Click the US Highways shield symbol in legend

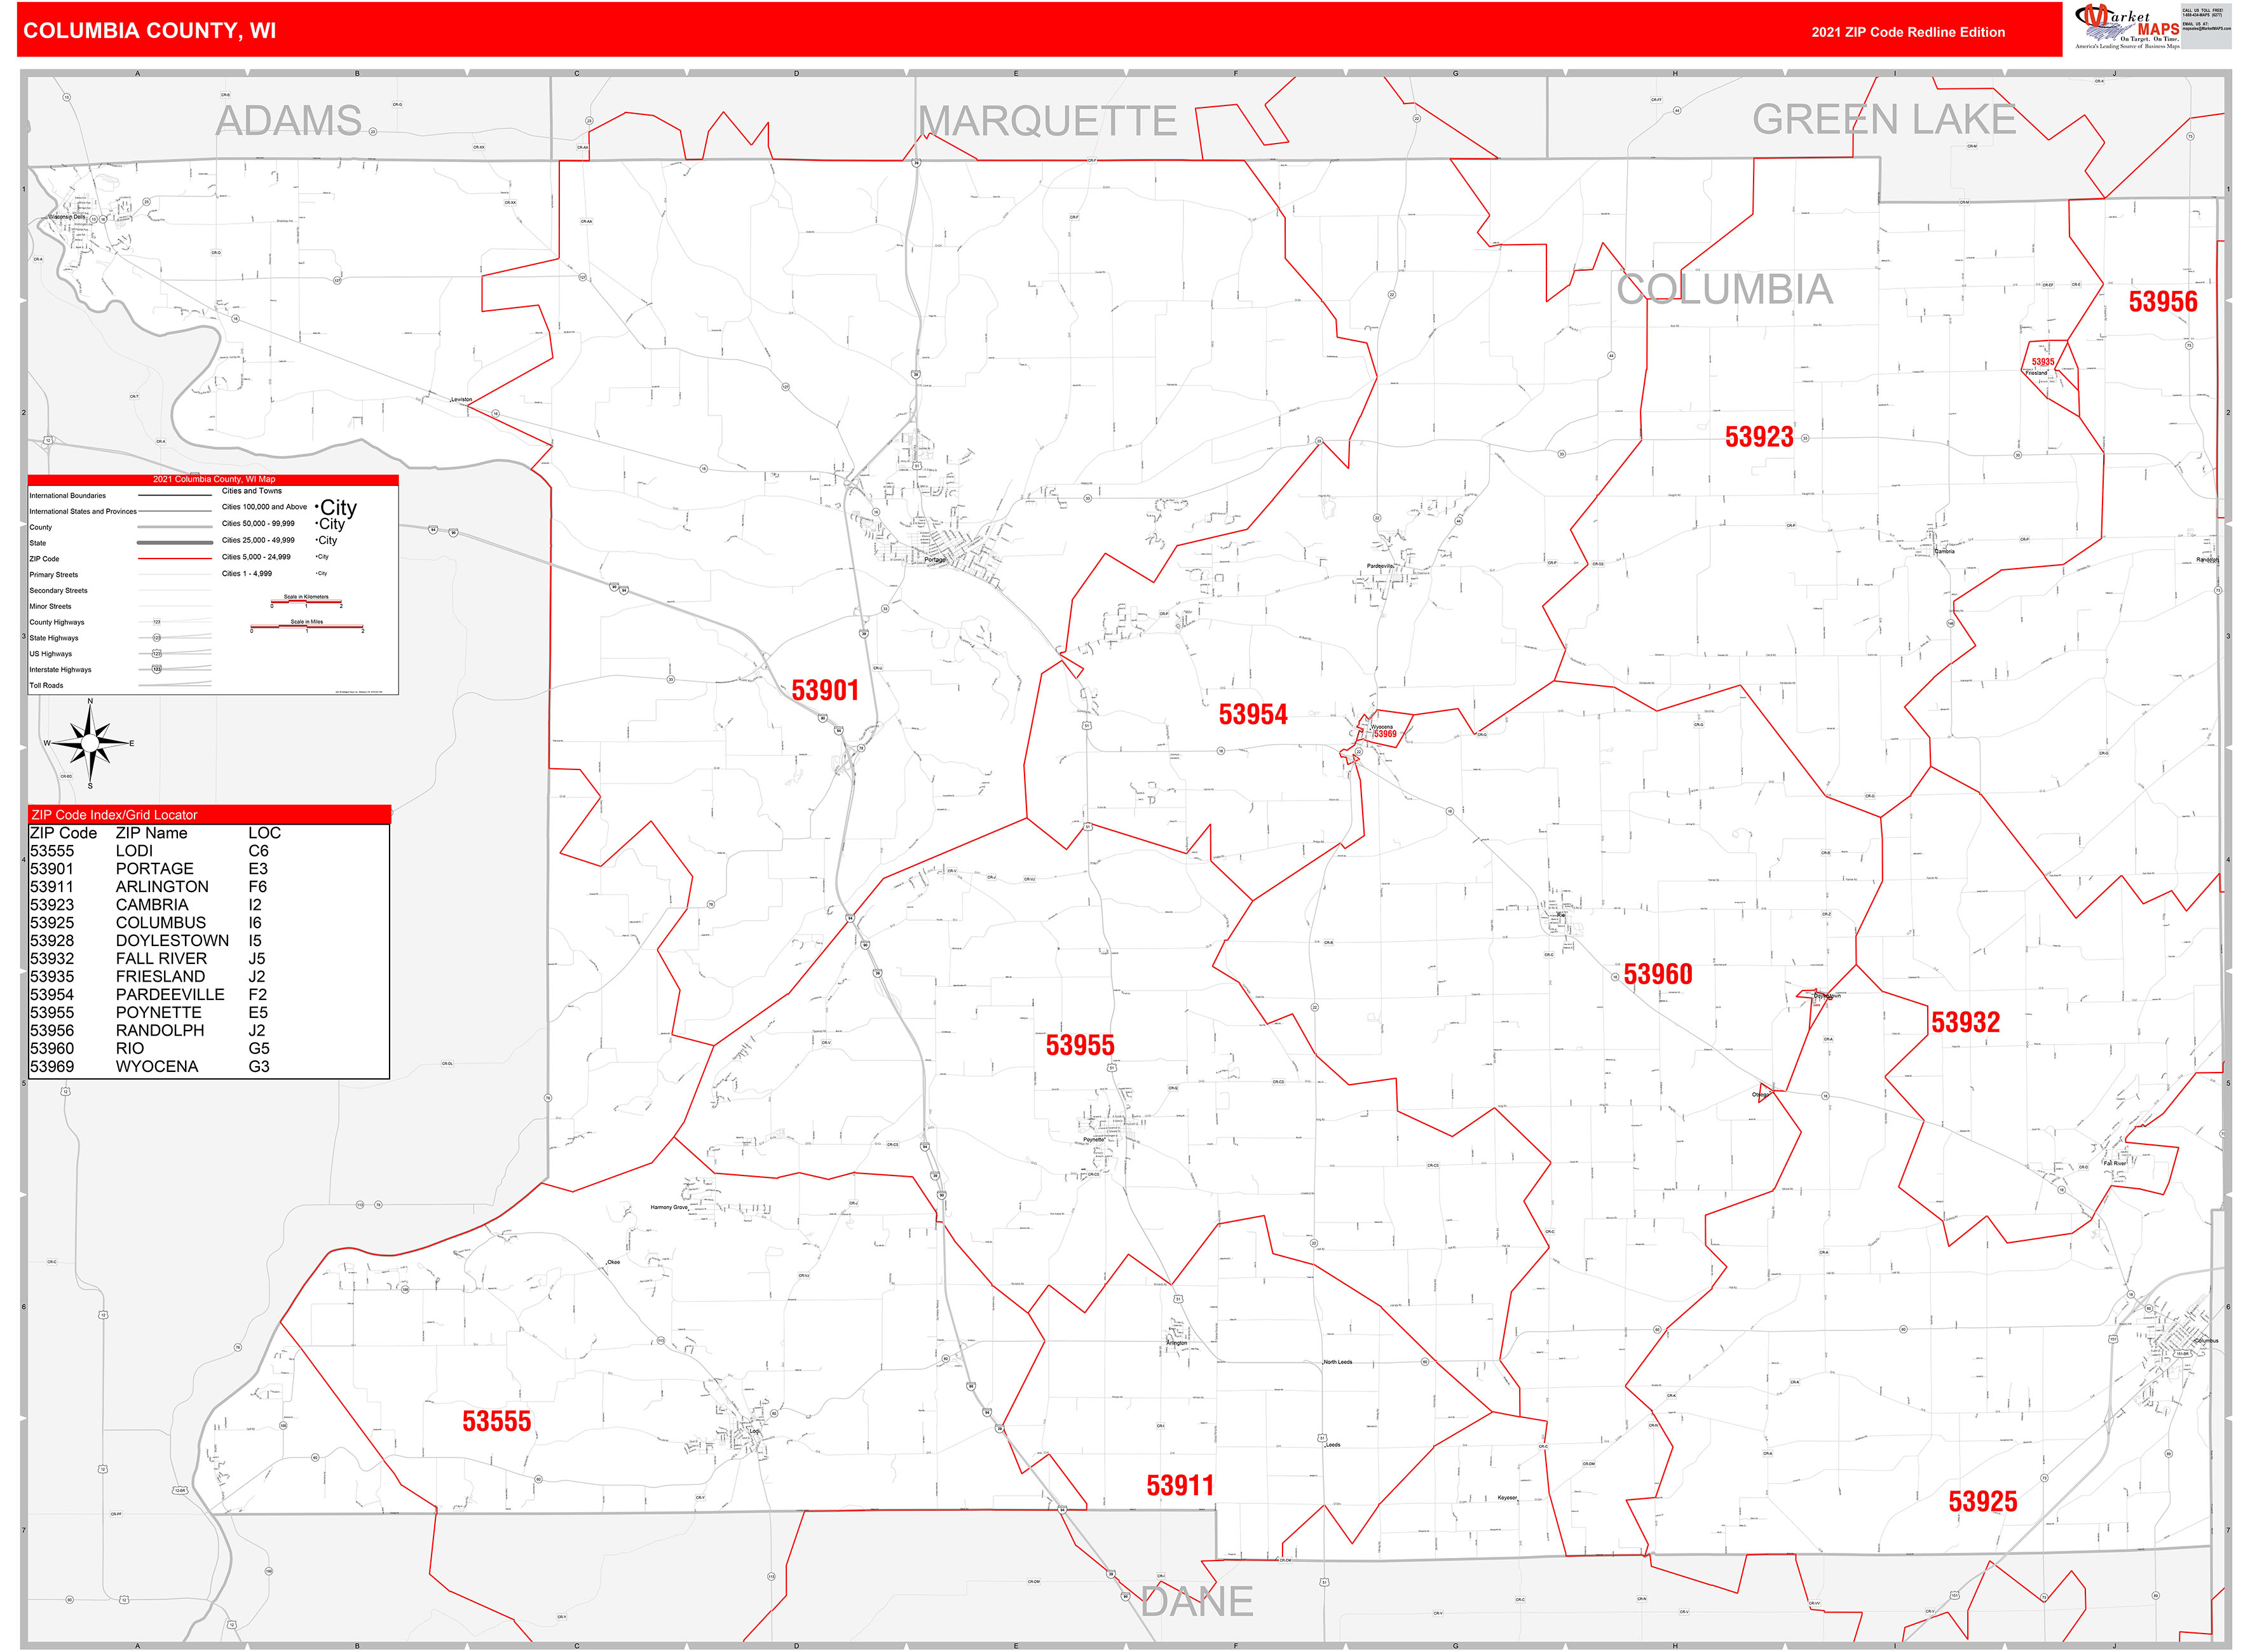tap(157, 654)
